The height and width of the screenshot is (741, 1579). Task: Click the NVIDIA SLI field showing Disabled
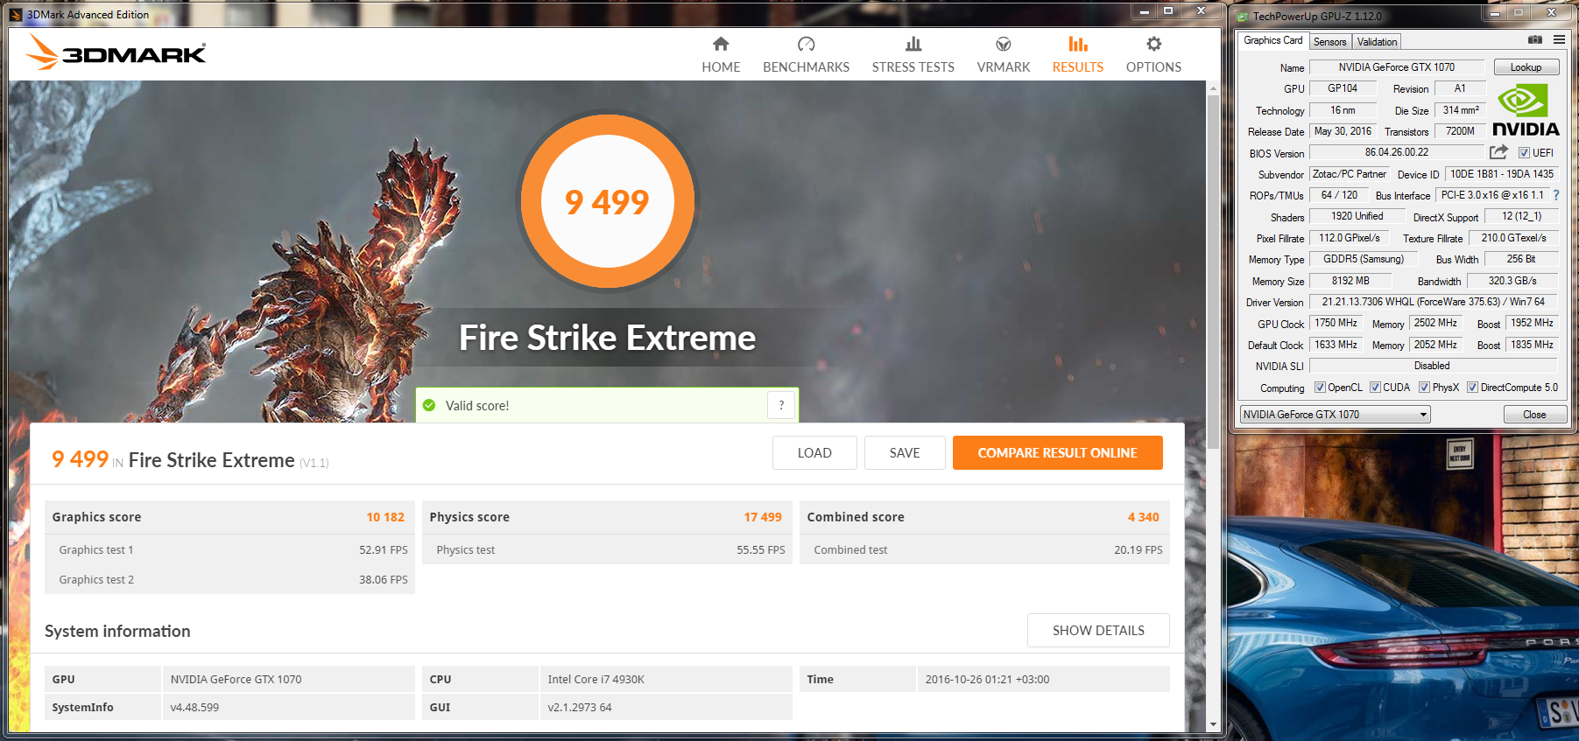click(1432, 366)
